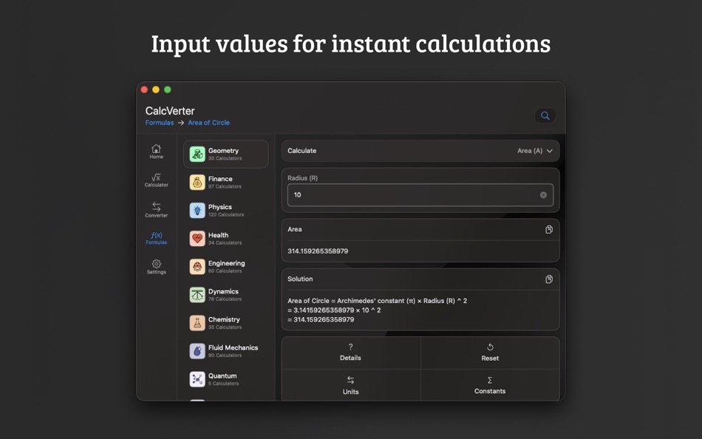Image resolution: width=702 pixels, height=439 pixels.
Task: Open the Units button
Action: (350, 385)
